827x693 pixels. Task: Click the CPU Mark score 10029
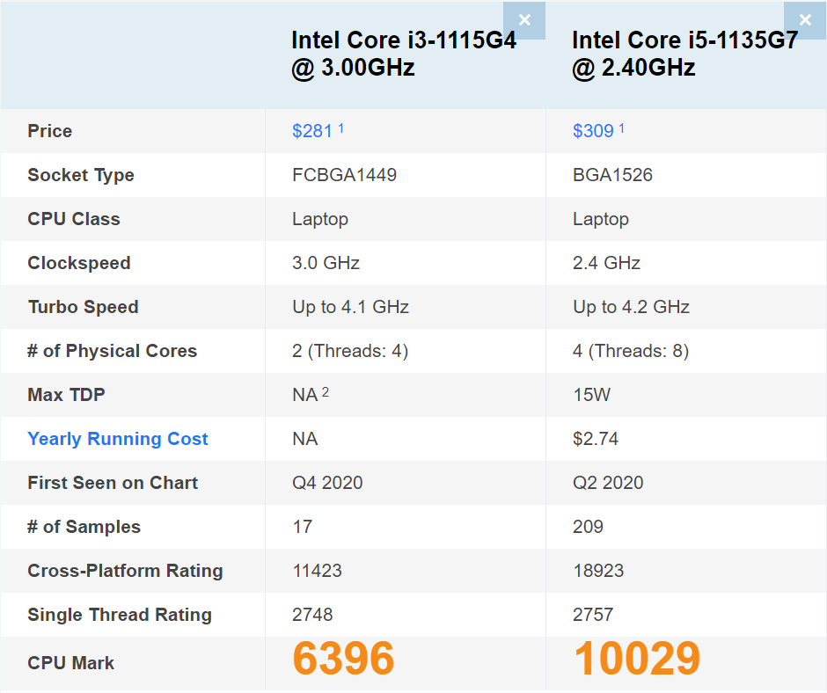[x=637, y=658]
